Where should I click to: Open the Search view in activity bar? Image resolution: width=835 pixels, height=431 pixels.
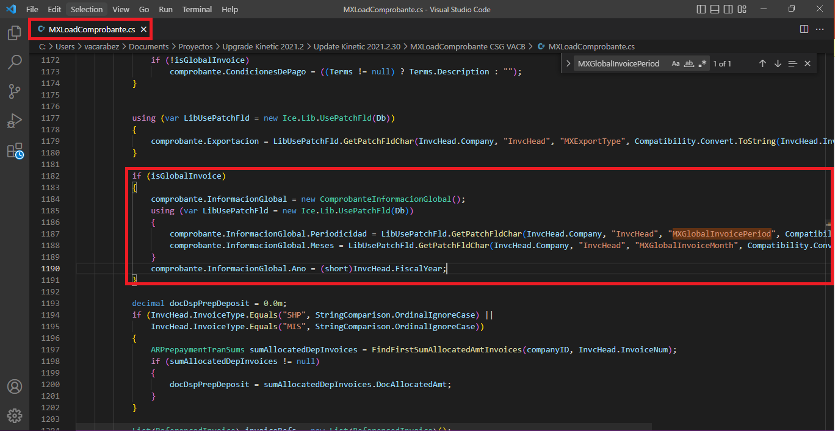click(14, 62)
